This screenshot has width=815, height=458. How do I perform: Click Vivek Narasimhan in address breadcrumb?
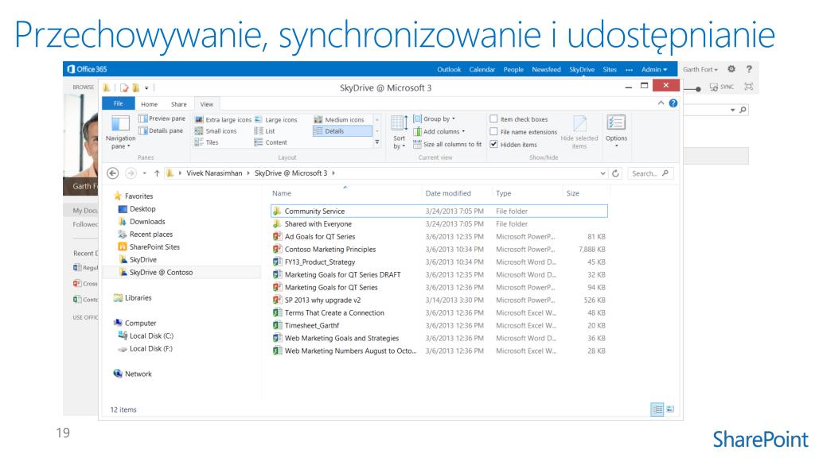tap(214, 173)
